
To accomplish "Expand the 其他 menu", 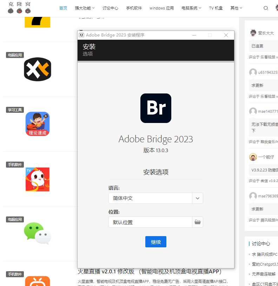I will coord(236,8).
